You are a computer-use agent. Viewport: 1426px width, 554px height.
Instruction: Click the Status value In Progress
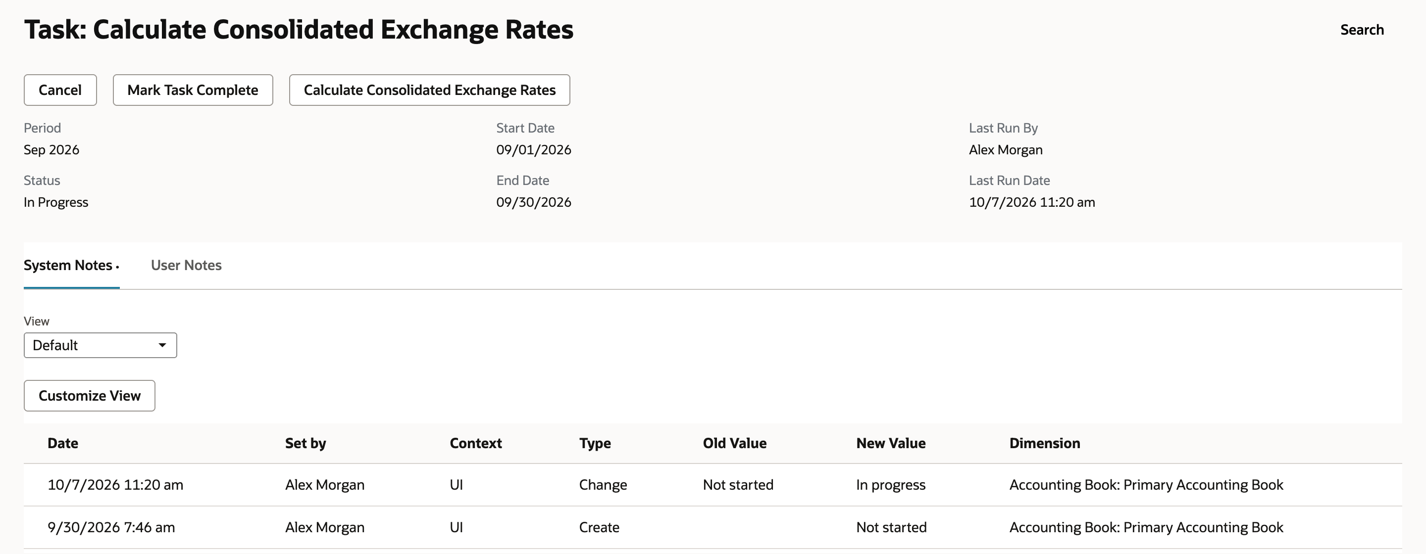(56, 202)
